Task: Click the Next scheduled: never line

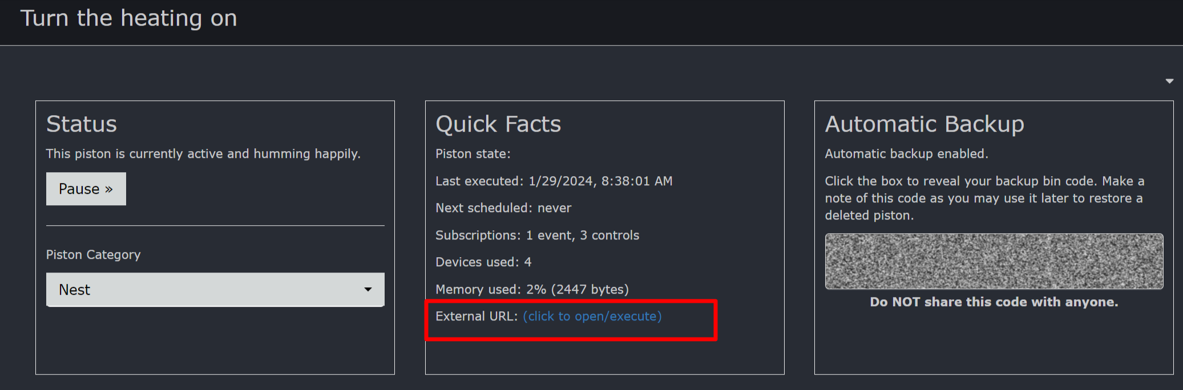Action: (503, 208)
